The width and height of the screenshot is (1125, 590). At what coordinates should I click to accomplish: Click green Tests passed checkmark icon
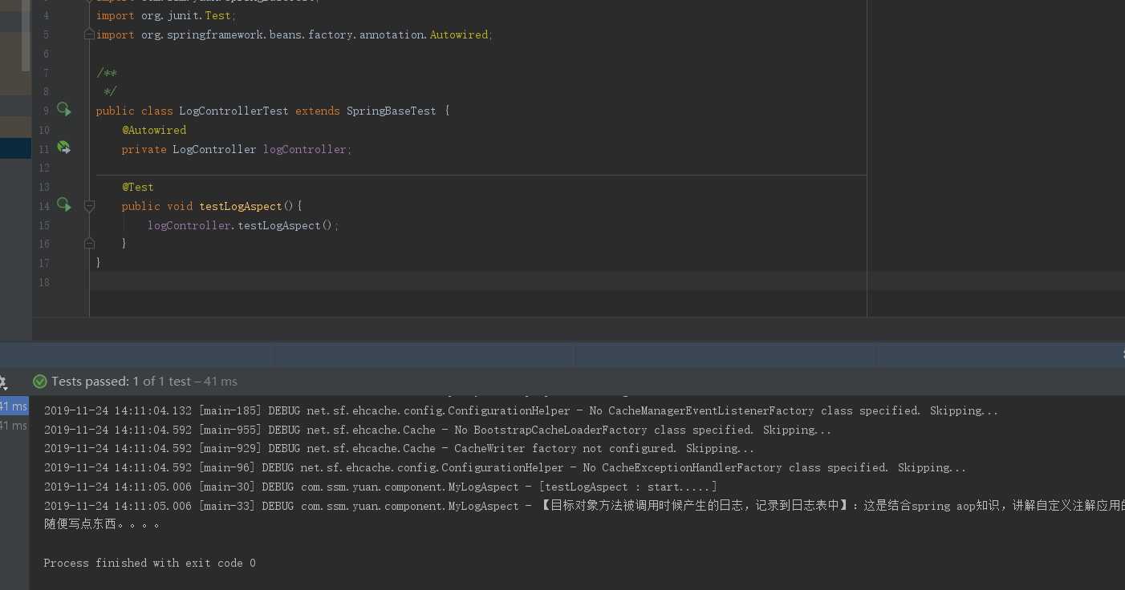coord(40,382)
